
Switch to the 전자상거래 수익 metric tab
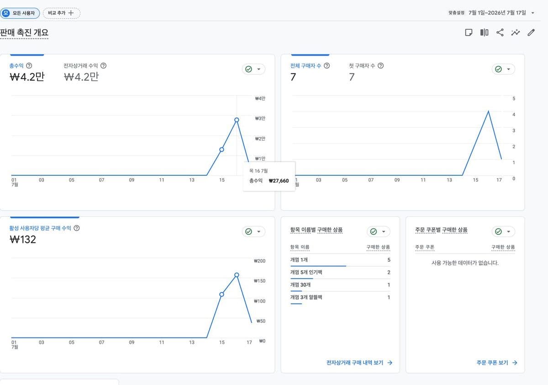pos(85,71)
